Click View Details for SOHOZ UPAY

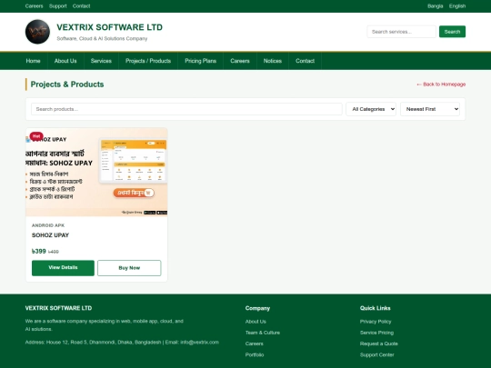tap(63, 268)
